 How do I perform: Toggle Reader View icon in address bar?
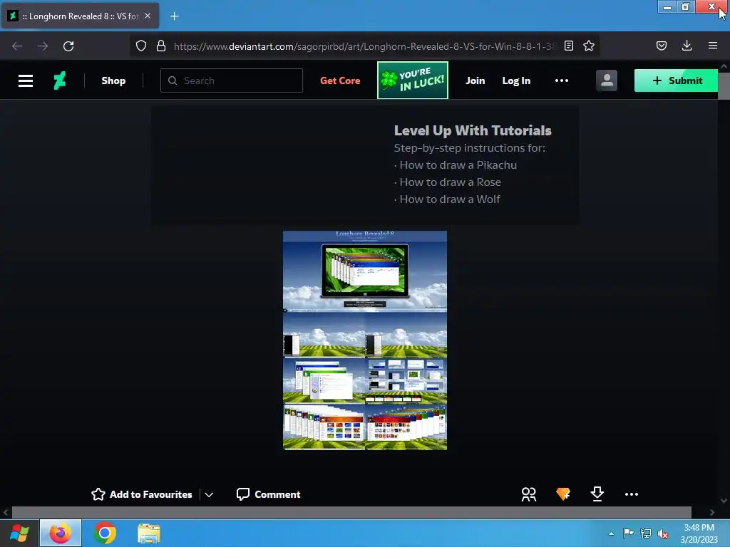pos(568,46)
